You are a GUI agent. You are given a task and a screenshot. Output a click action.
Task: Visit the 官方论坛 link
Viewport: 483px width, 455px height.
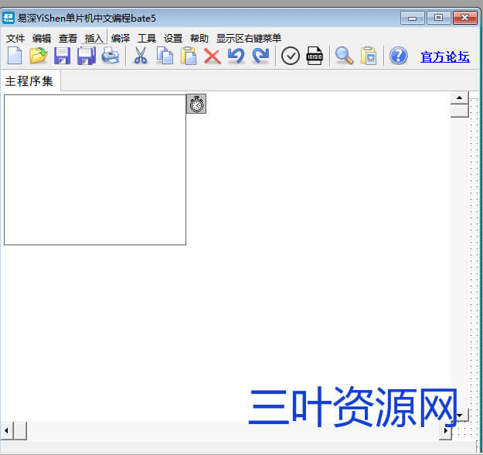coord(445,56)
